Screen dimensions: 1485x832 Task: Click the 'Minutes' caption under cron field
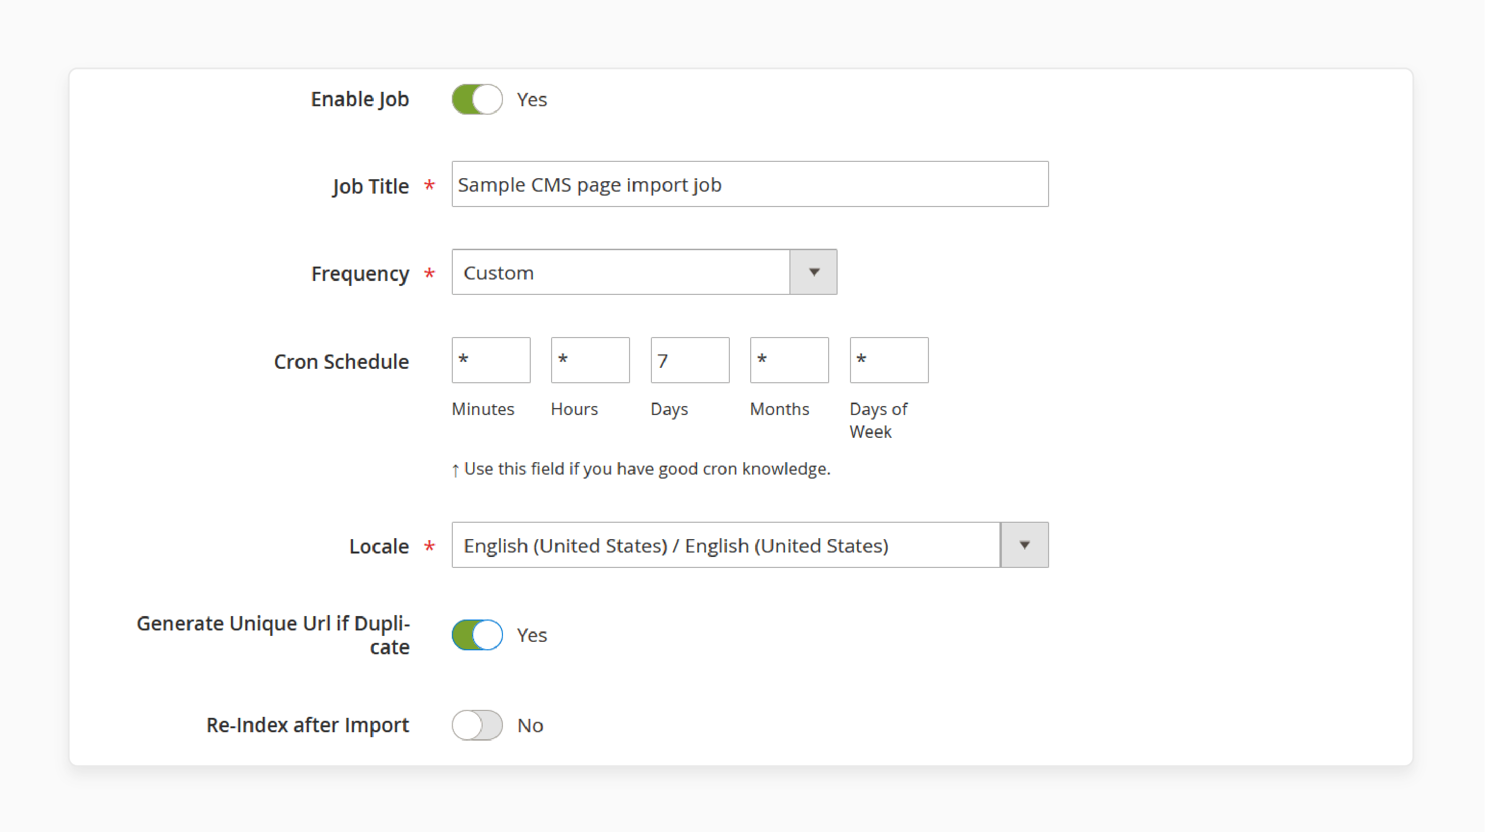(483, 409)
